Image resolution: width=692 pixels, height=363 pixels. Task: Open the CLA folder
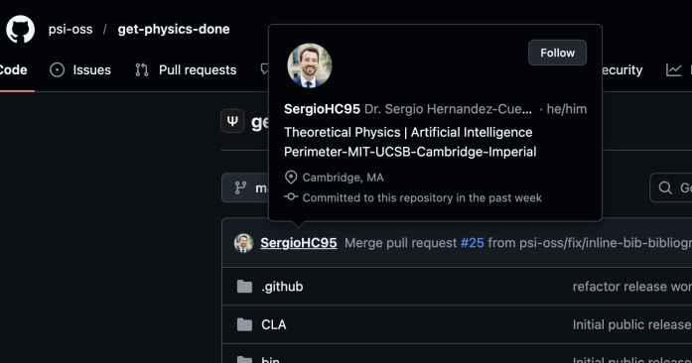(274, 324)
